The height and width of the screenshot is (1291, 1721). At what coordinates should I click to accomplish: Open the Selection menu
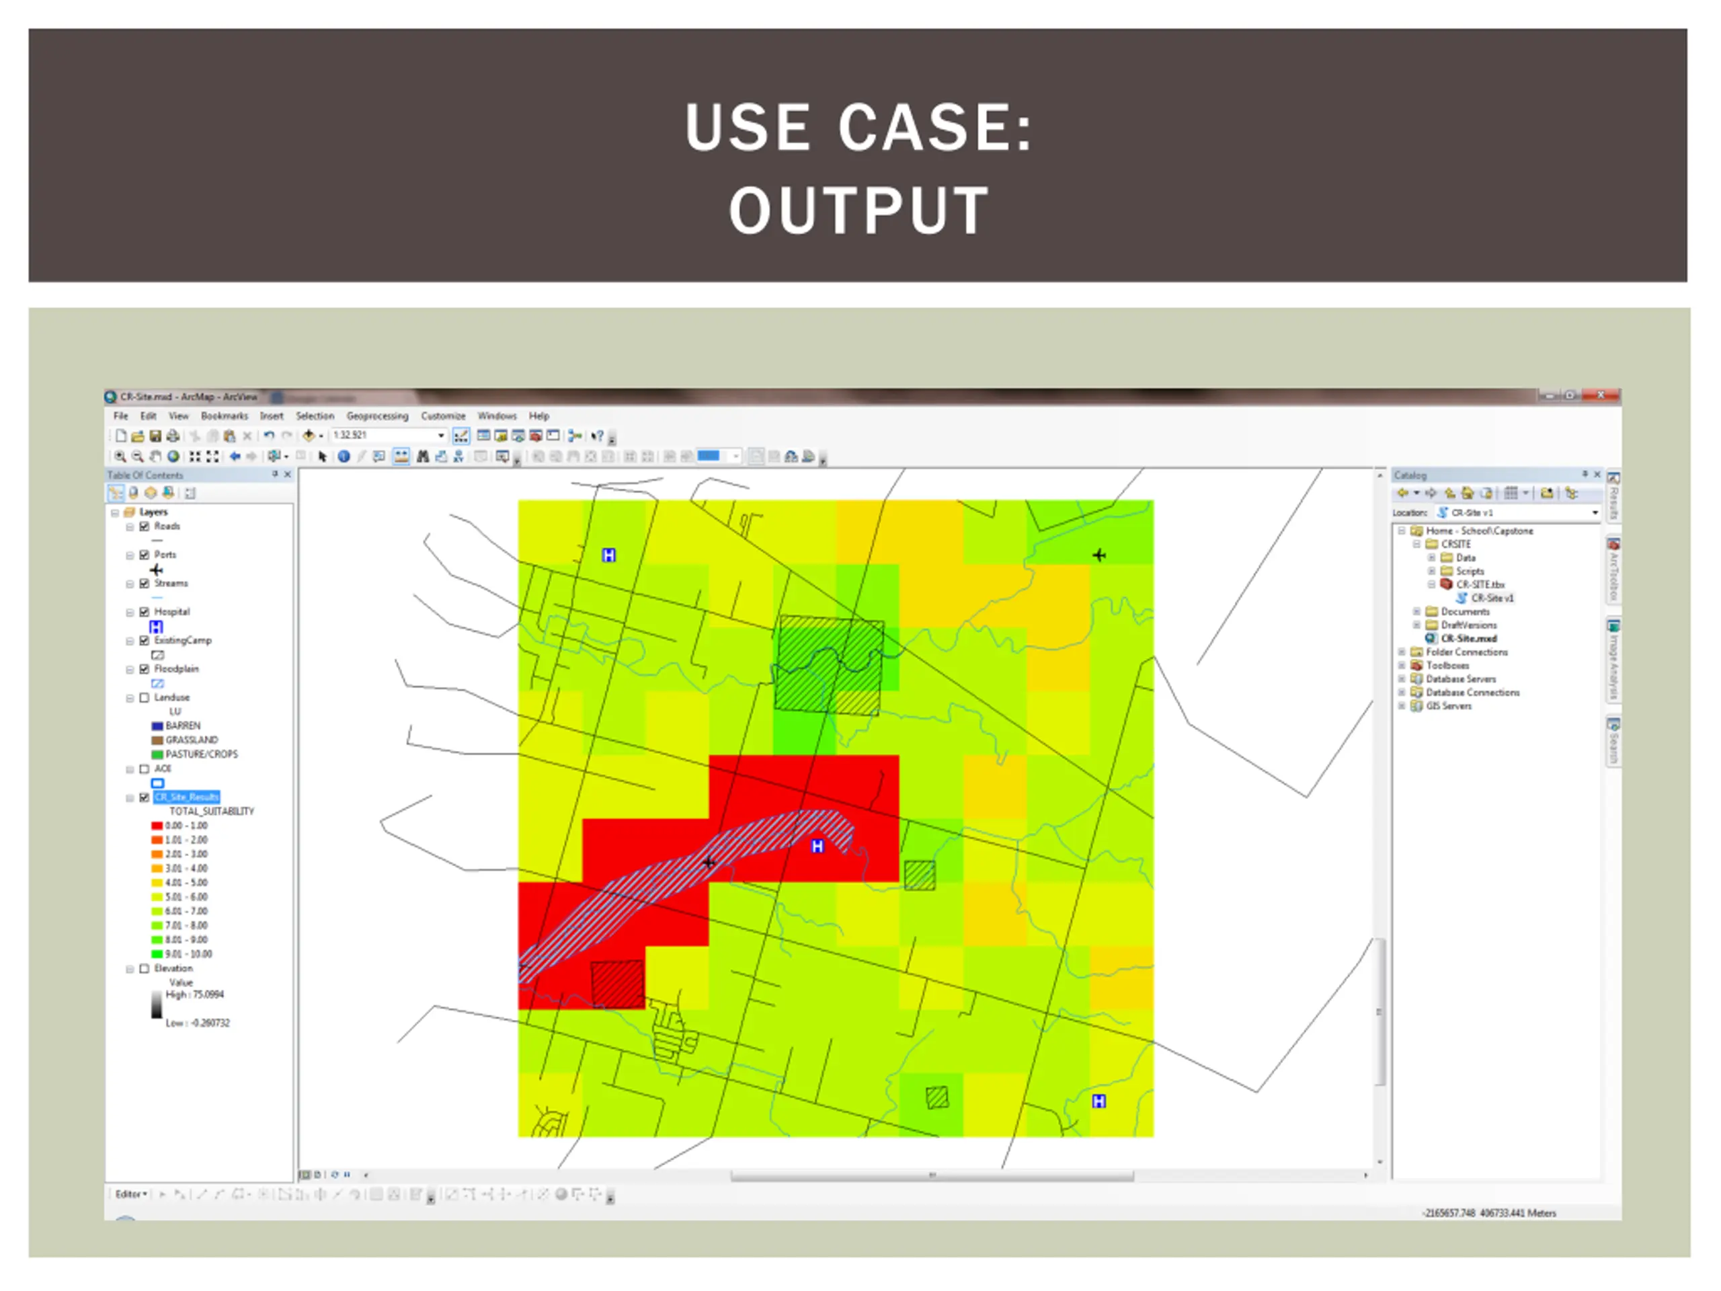point(315,416)
